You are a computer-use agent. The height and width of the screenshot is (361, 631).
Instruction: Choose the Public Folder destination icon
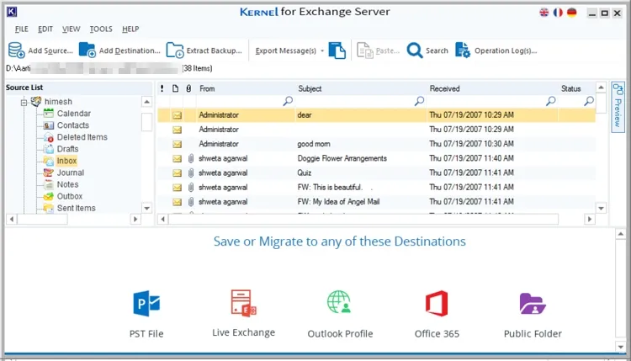tap(533, 304)
